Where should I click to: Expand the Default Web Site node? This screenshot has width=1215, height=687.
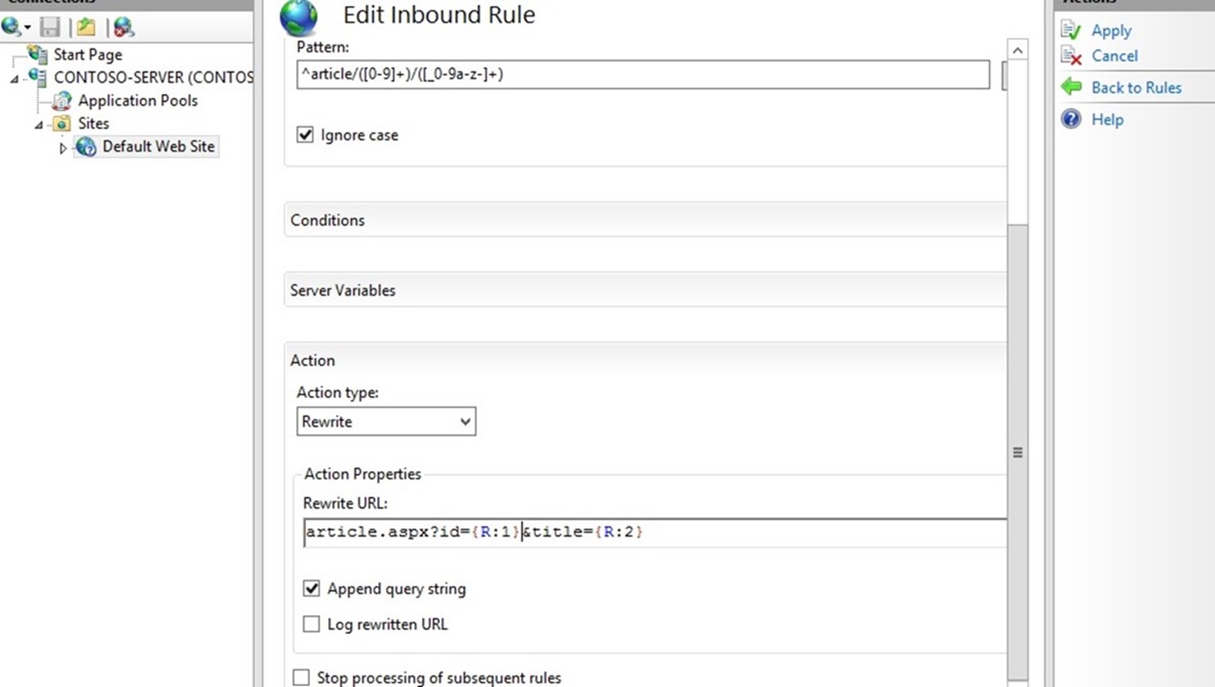(63, 148)
